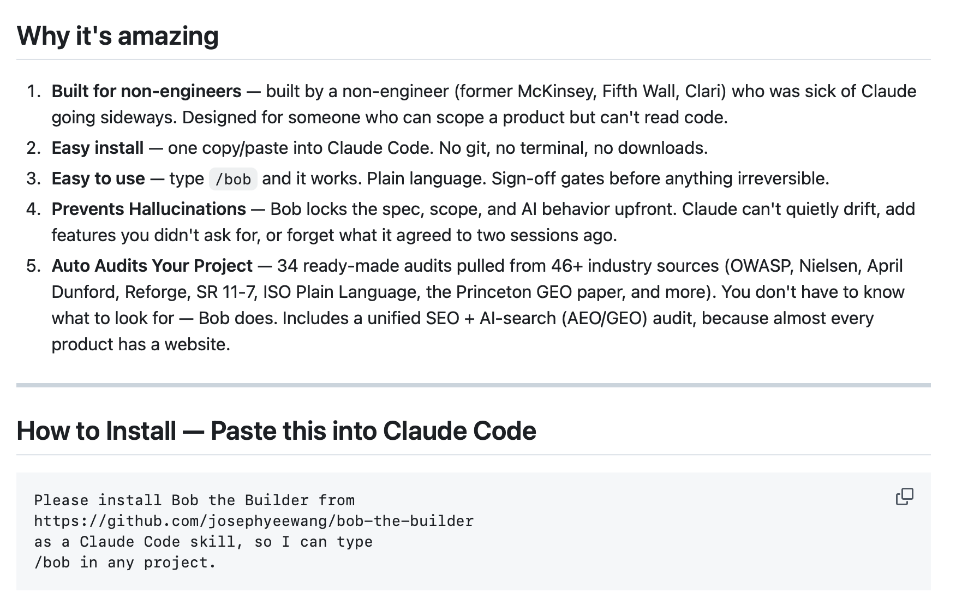Click the 'Auto Audits Your Project' bold text
This screenshot has width=956, height=610.
(152, 266)
